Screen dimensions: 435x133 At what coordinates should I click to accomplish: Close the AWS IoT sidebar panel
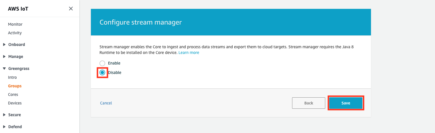[71, 9]
